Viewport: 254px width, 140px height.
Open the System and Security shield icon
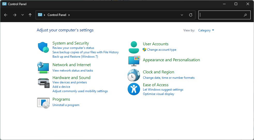coord(43,47)
